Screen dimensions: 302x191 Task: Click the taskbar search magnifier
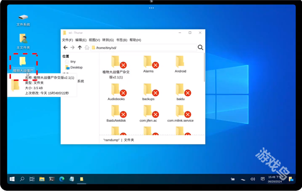(x=22, y=179)
